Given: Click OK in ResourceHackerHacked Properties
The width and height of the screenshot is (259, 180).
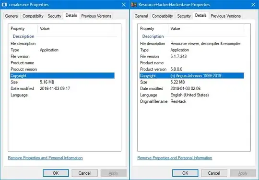Looking at the screenshot, I should (x=185, y=173).
